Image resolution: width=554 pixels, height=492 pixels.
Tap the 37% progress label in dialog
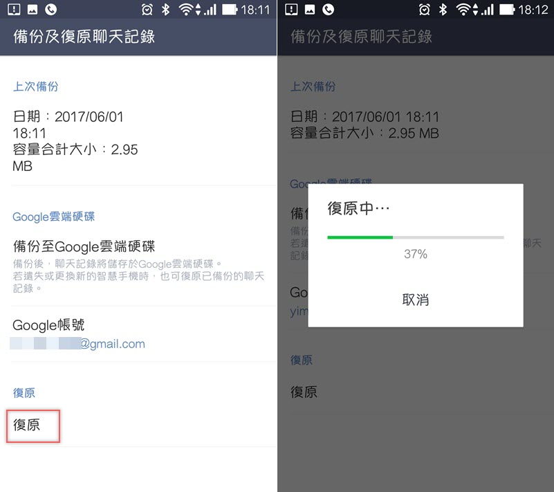point(416,254)
